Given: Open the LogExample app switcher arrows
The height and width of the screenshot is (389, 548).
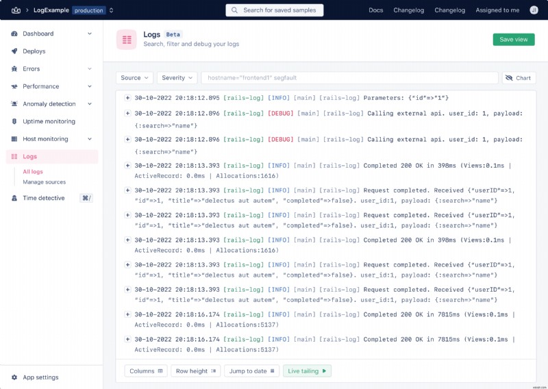Looking at the screenshot, I should click(111, 10).
